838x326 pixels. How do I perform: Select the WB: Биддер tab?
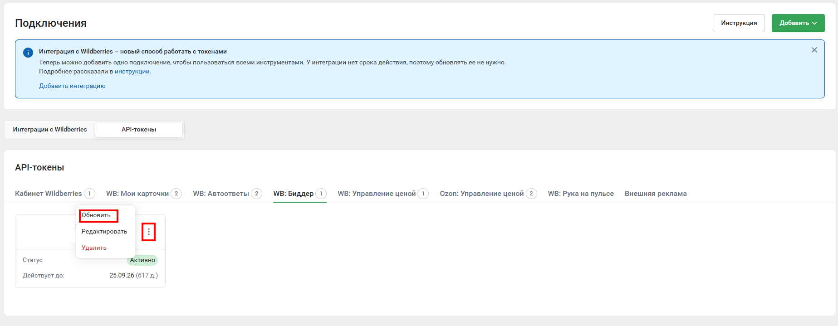click(300, 194)
